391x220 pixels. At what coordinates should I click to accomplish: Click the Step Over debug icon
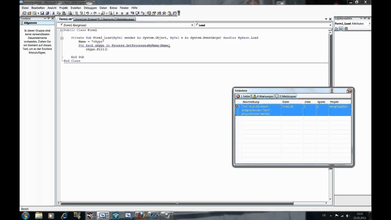coord(137,13)
